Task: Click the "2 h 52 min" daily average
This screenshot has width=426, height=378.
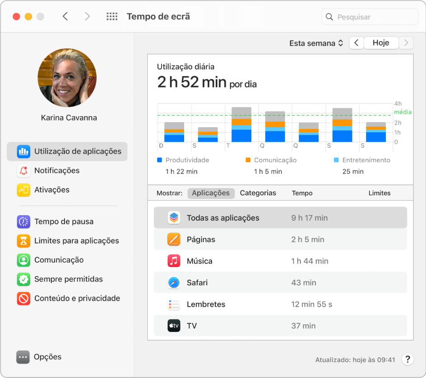Action: [x=192, y=82]
